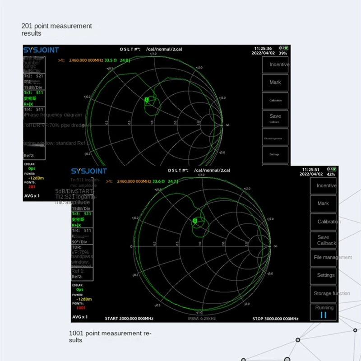The width and height of the screenshot is (361, 361).
Task: Click the POINTS 201 value
Action: pyautogui.click(x=32, y=187)
